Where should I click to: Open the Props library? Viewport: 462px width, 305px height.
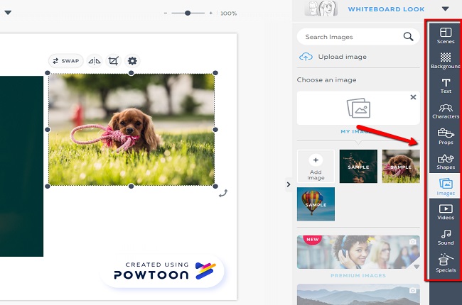tap(446, 135)
